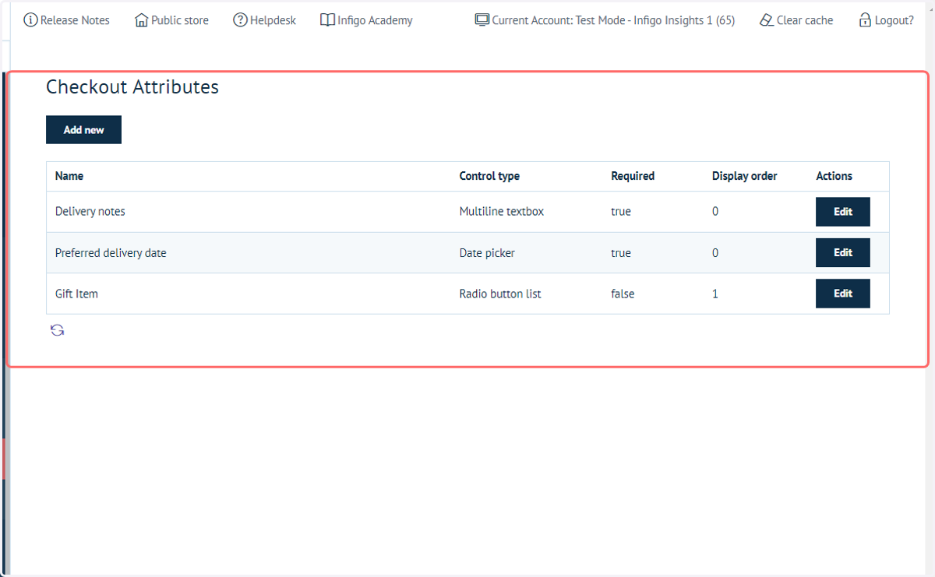Click the Name column header
935x577 pixels.
(x=69, y=176)
